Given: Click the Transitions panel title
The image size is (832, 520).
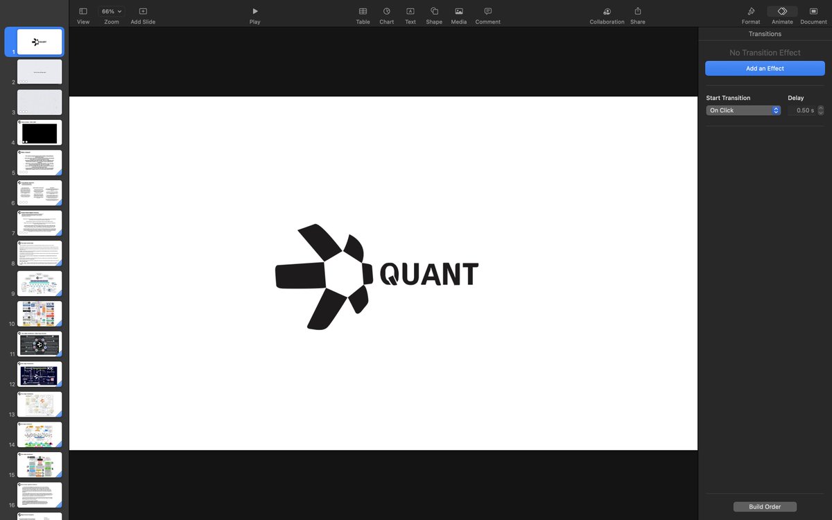Looking at the screenshot, I should click(x=765, y=34).
